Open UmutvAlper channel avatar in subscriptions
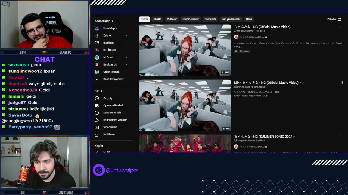 click(97, 28)
